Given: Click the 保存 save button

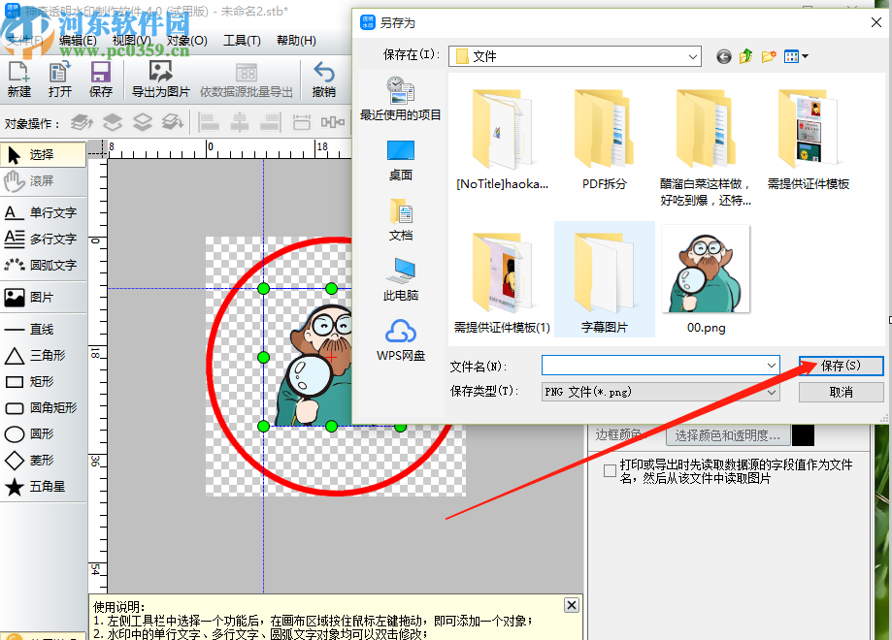Looking at the screenshot, I should (x=840, y=366).
